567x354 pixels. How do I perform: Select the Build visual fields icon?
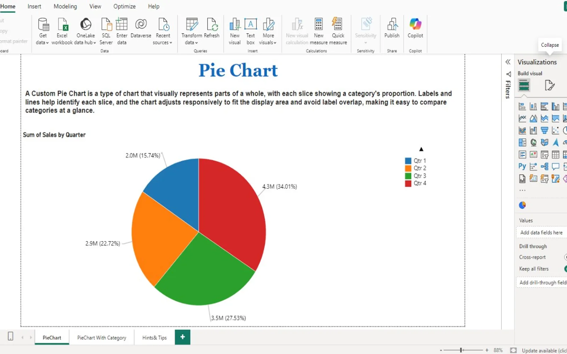[x=524, y=85]
